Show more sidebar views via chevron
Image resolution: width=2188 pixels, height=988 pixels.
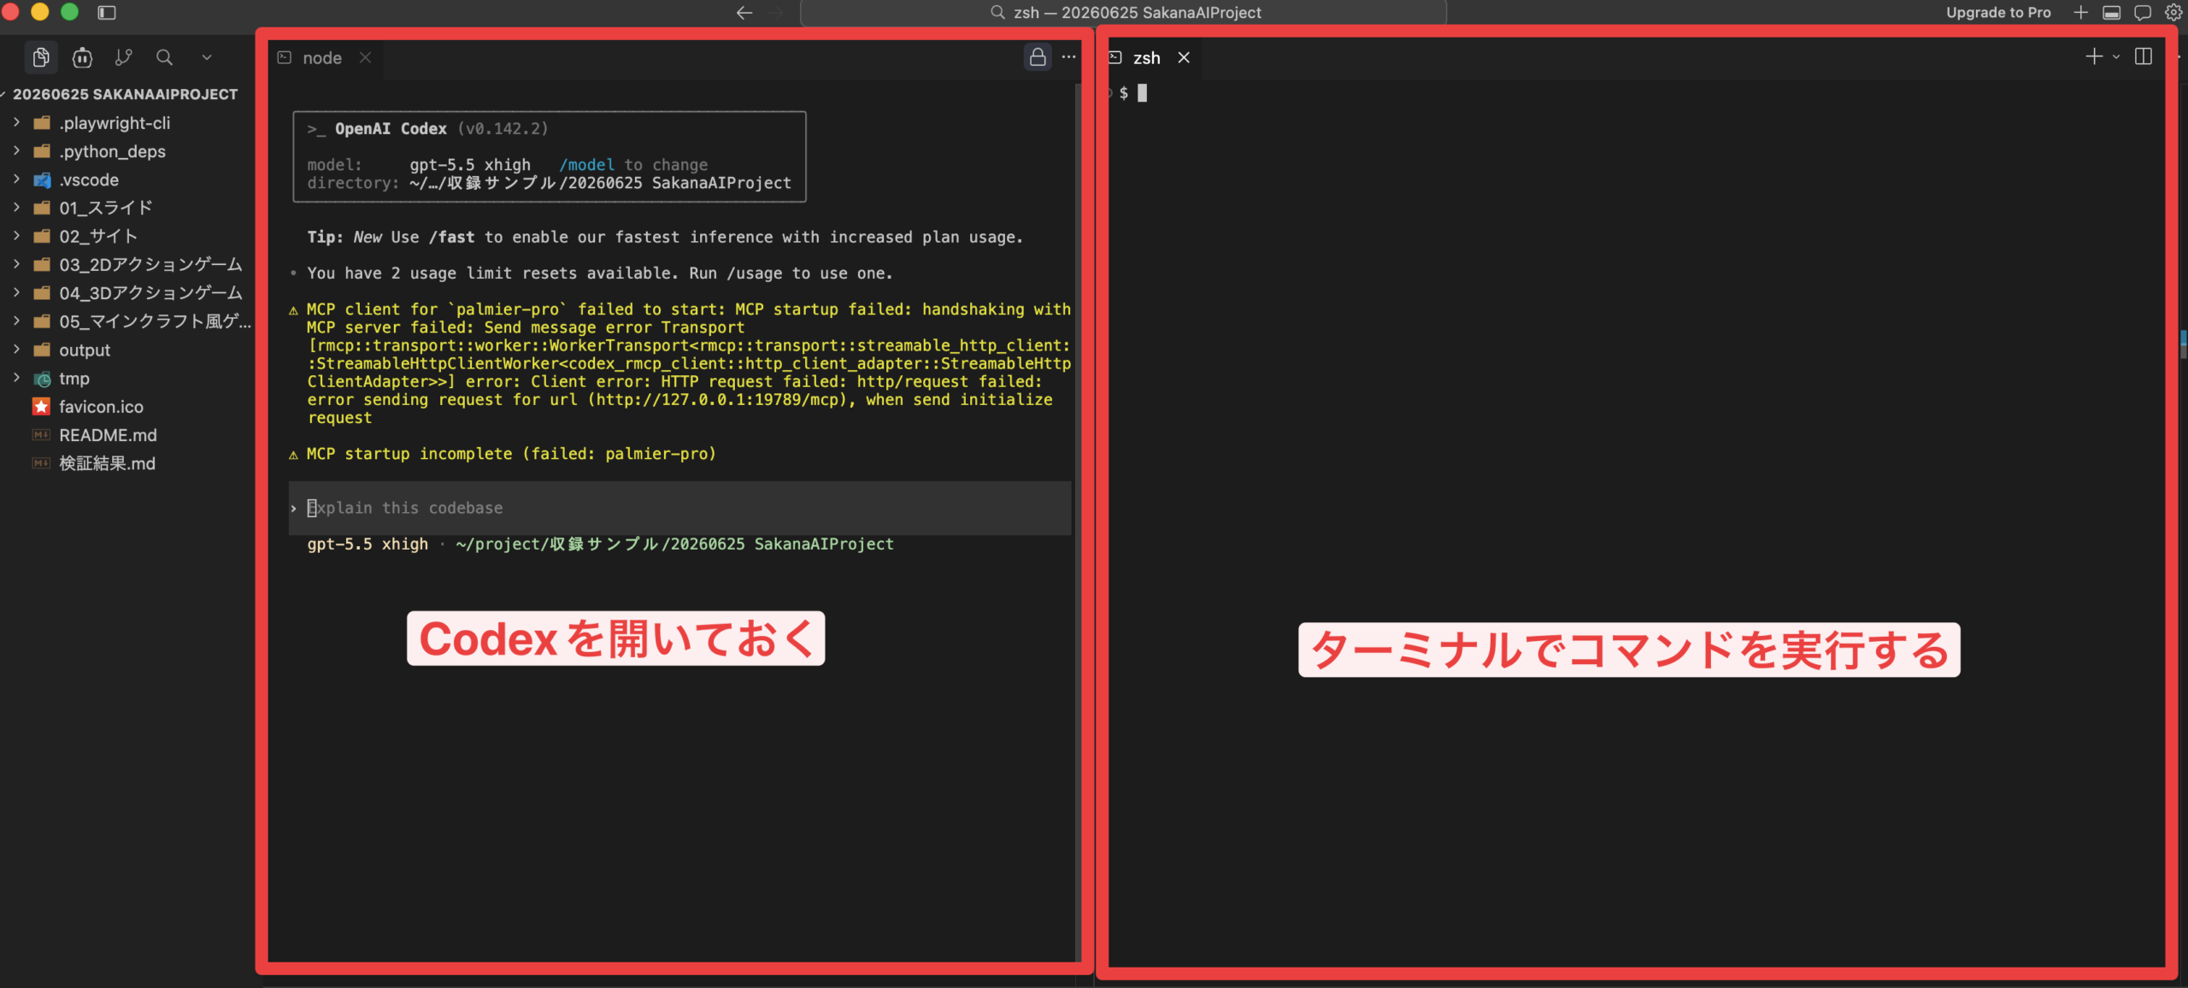pos(206,57)
